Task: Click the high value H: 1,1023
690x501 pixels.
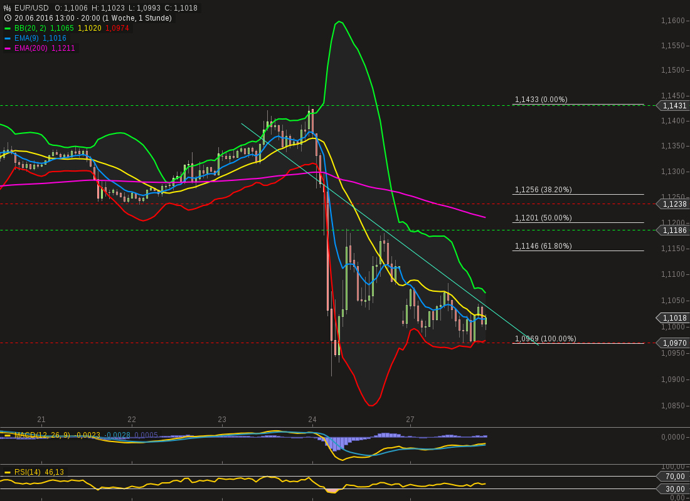Action: pyautogui.click(x=109, y=8)
